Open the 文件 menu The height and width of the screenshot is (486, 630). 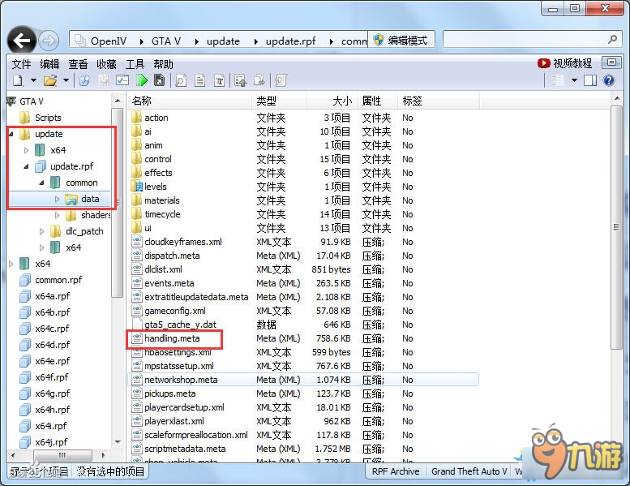(x=21, y=64)
